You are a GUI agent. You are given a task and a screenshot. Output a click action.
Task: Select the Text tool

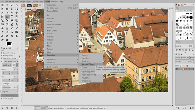point(16,24)
